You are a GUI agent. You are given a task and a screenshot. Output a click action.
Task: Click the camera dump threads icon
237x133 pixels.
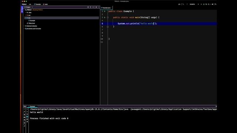24,117
